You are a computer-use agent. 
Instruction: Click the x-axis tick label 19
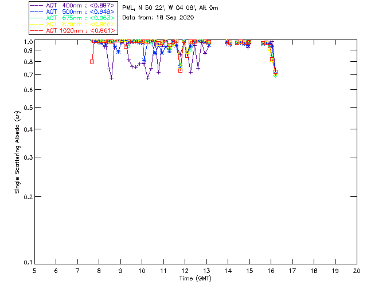click(x=335, y=271)
